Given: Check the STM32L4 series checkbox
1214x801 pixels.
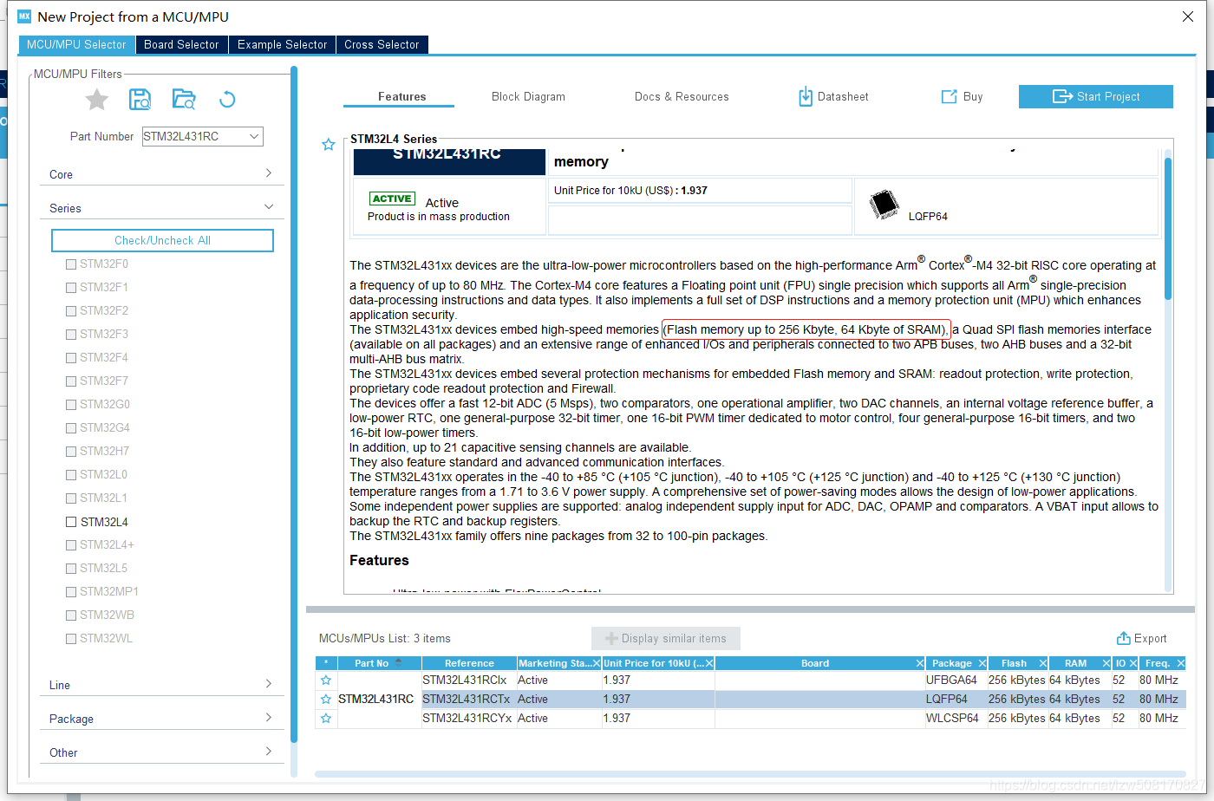Looking at the screenshot, I should coord(71,522).
